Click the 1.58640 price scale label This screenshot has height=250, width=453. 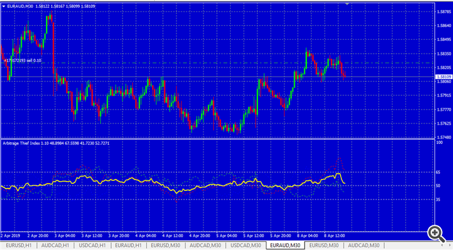[445, 26]
